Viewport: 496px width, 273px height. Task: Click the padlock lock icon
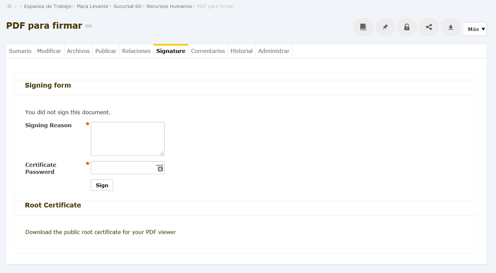(407, 27)
